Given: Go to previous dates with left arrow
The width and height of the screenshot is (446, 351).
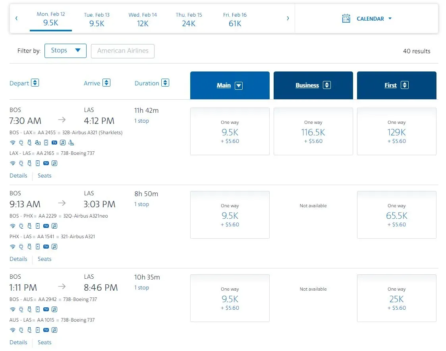Looking at the screenshot, I should (16, 18).
